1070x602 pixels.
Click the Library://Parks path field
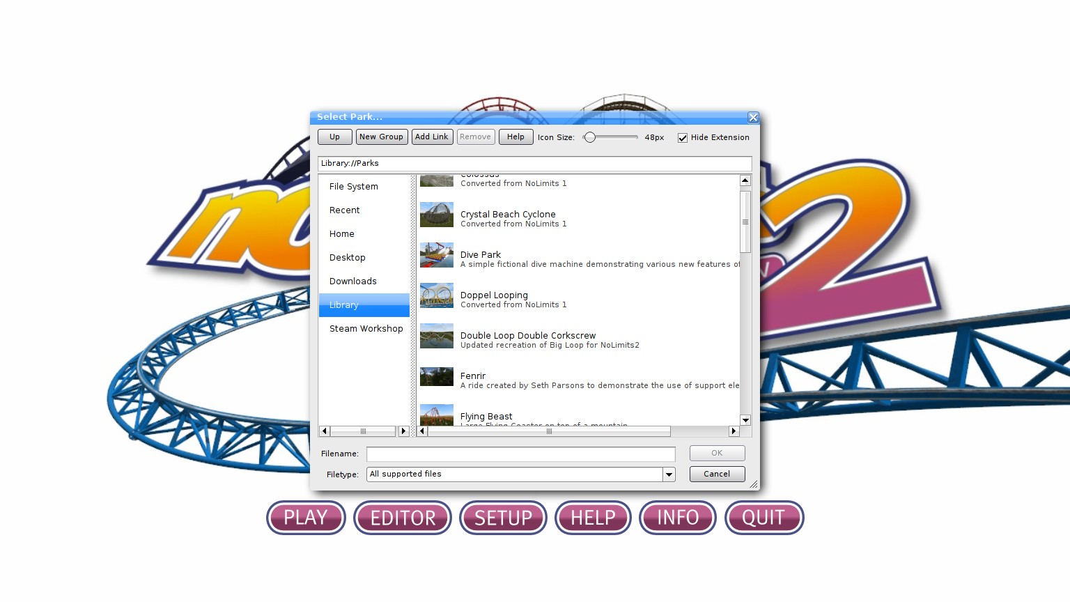click(535, 164)
